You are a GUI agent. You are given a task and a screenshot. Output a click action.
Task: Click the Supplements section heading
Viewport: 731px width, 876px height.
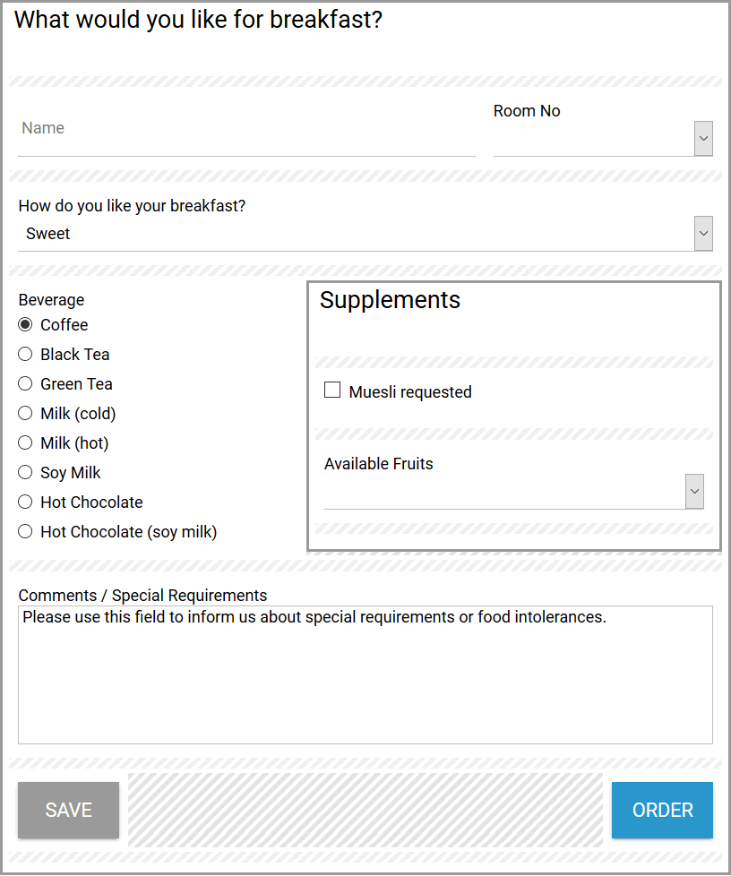390,300
